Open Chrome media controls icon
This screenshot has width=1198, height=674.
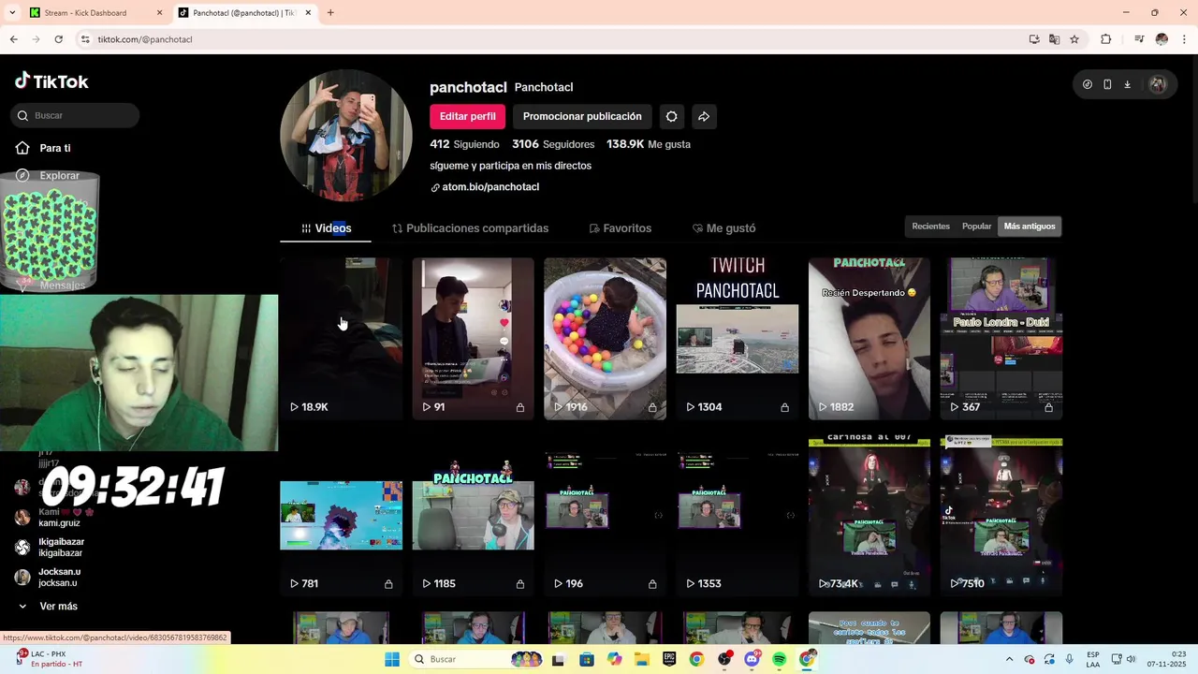(1139, 39)
